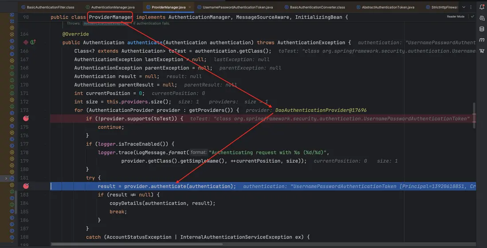The height and width of the screenshot is (248, 487).
Task: Open the AI Assistant tool window
Action: tap(482, 18)
